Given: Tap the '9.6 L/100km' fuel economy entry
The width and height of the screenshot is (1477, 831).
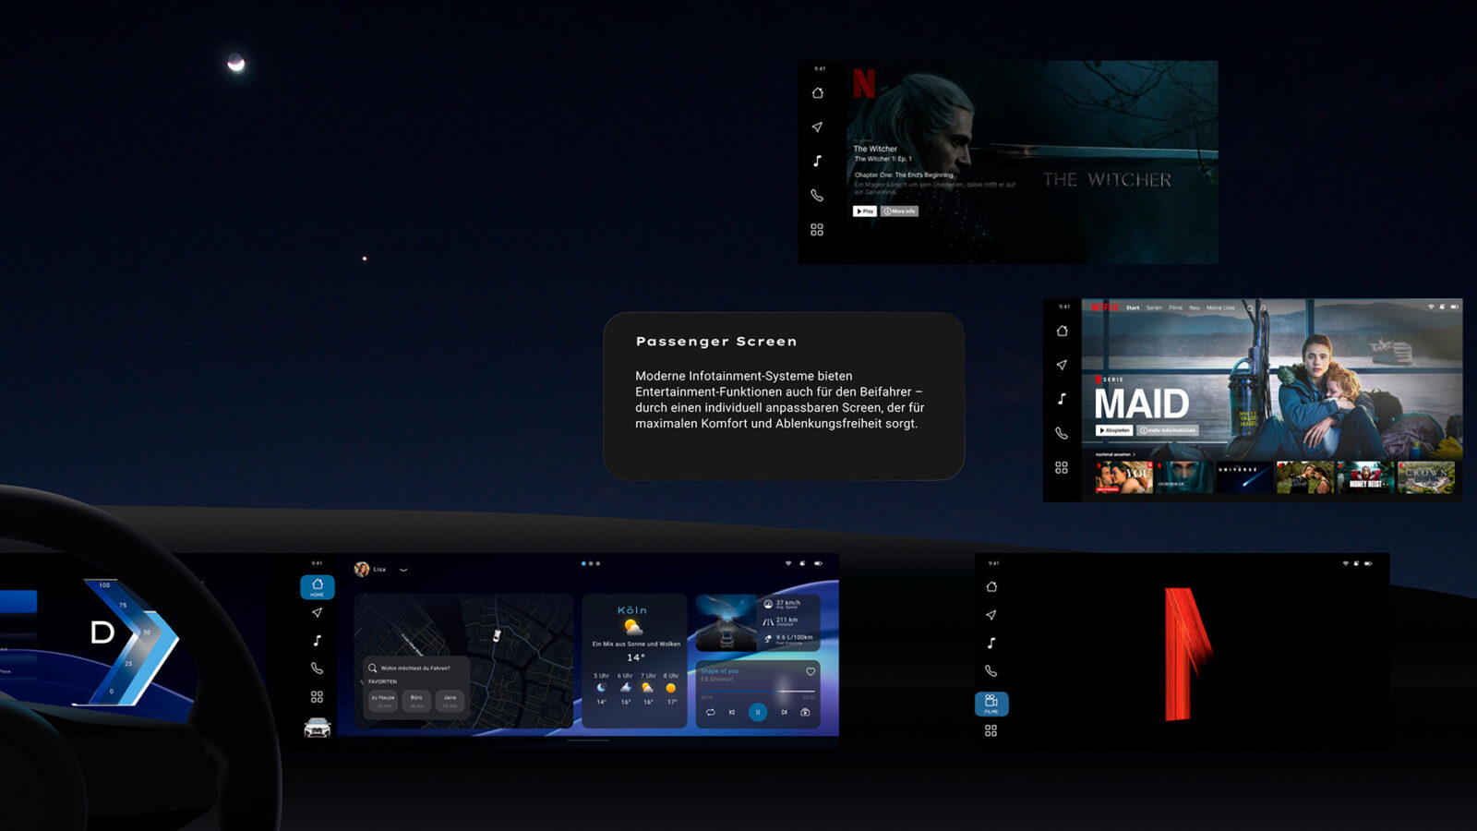Looking at the screenshot, I should 788,638.
